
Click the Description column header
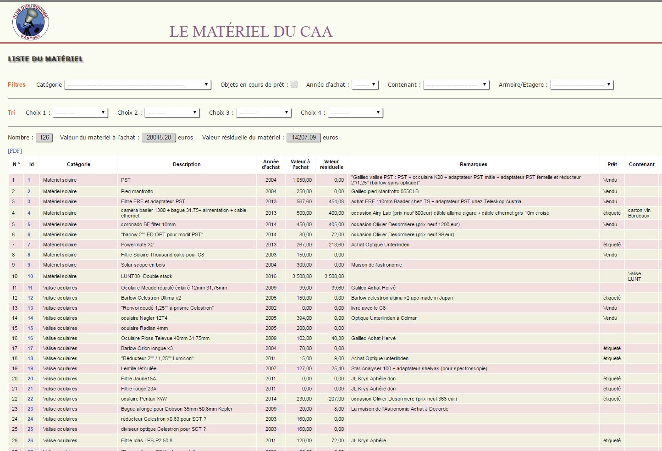pyautogui.click(x=187, y=164)
